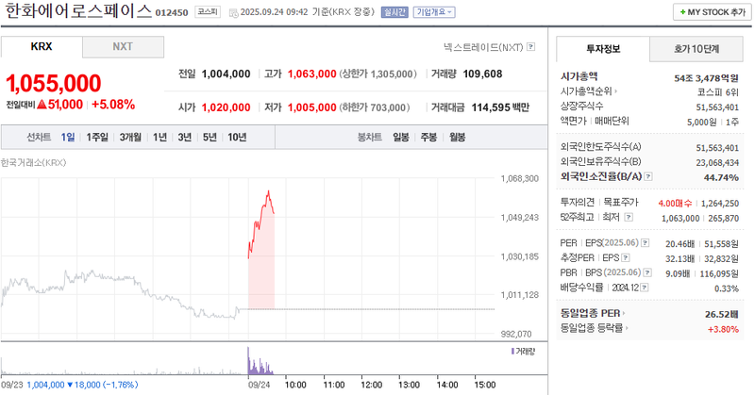755x395 pixels.
Task: Click the 거래량 legend marker on volume chart
Action: [512, 352]
